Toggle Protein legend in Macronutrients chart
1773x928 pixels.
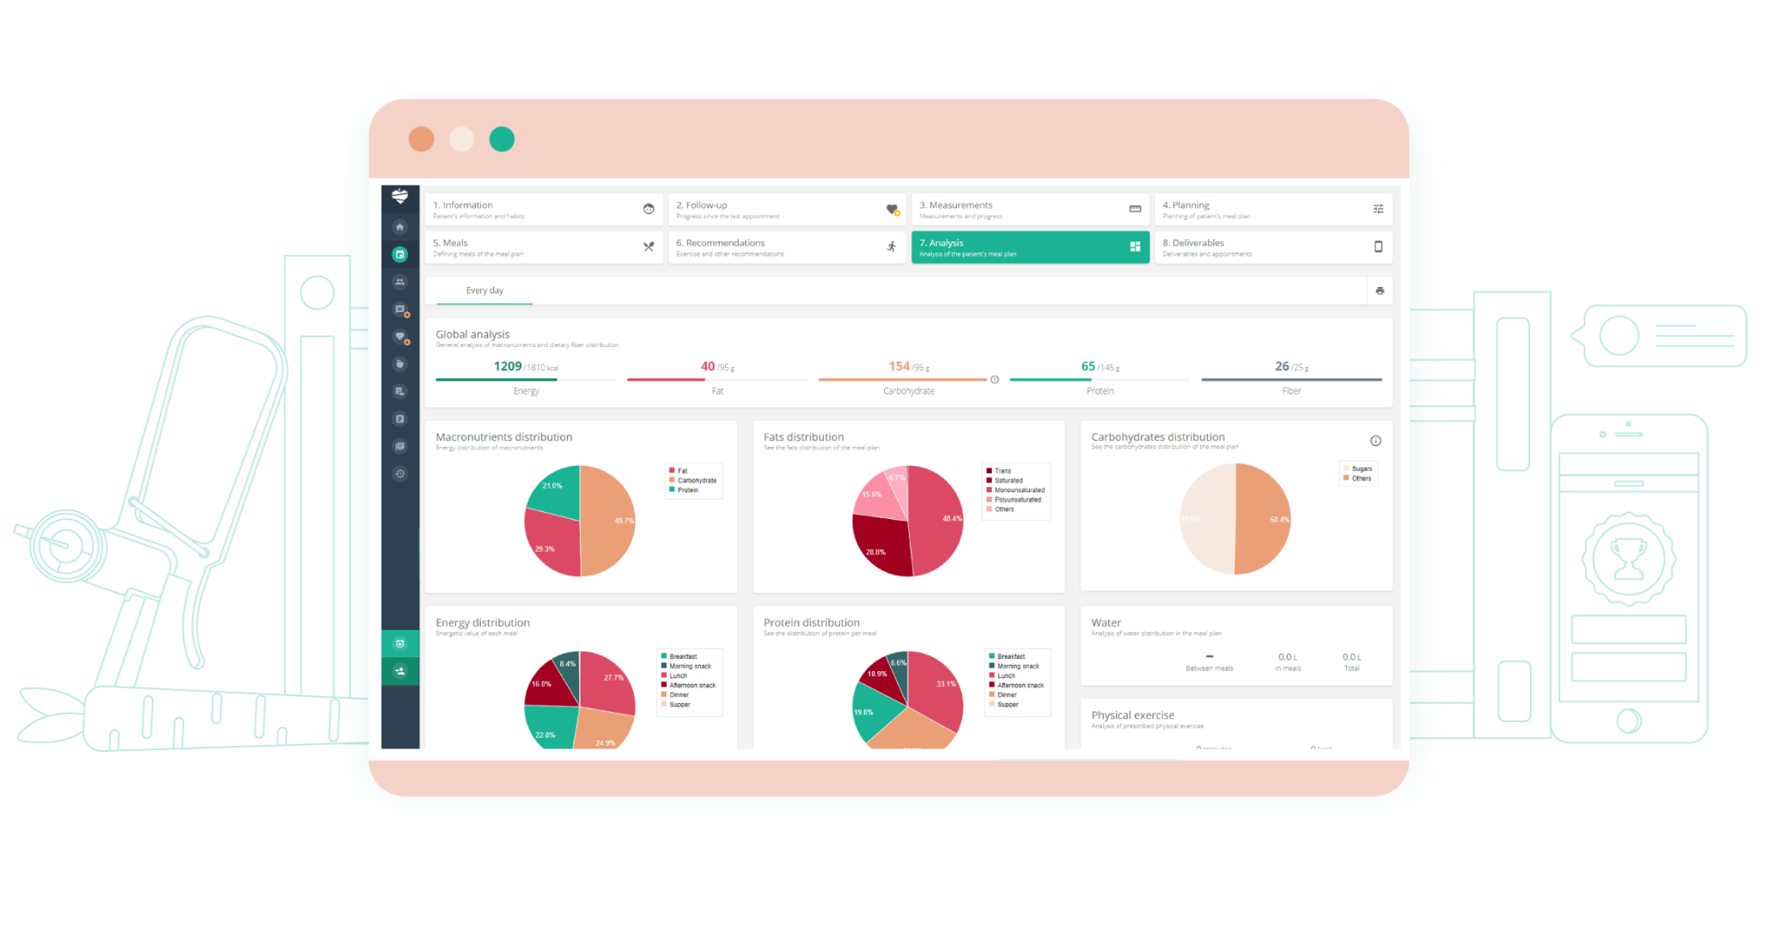[x=687, y=490]
